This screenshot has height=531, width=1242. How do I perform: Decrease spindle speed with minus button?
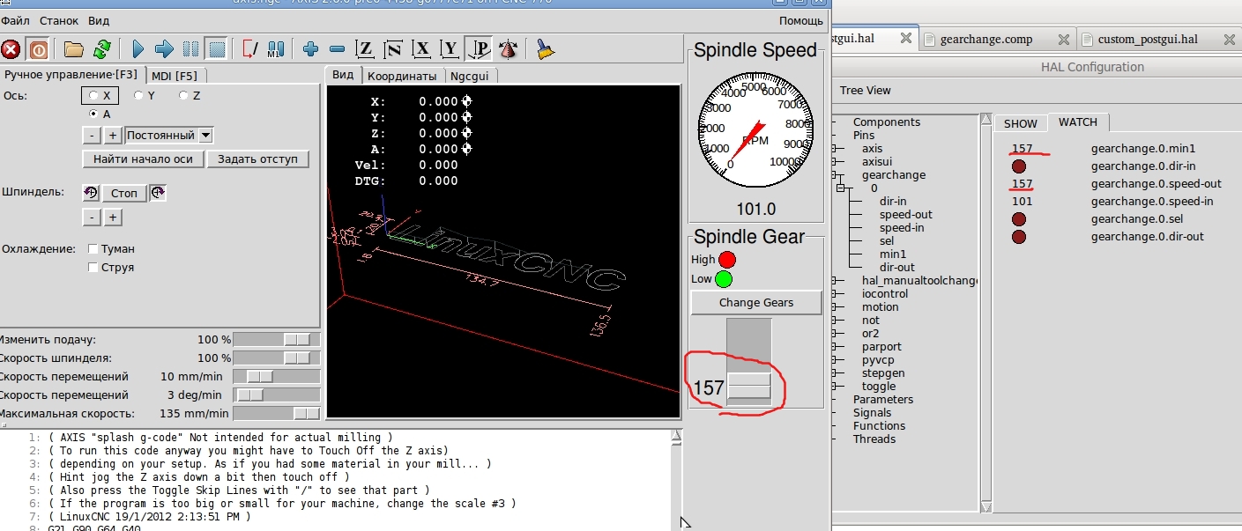point(91,217)
